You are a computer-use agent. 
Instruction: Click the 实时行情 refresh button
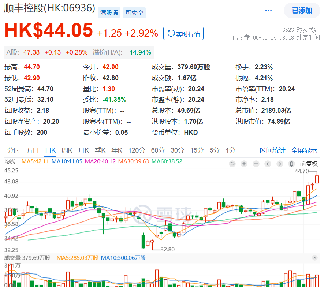click(x=183, y=33)
